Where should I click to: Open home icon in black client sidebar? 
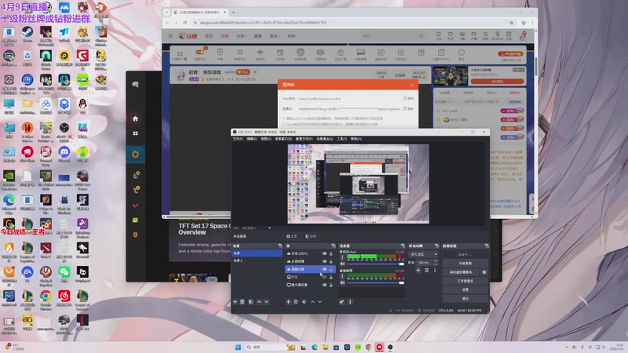(x=135, y=118)
